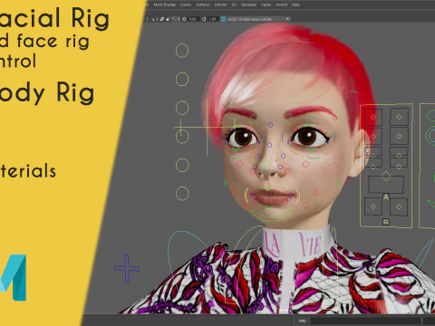Select the large central diamond in face panel

386,176
